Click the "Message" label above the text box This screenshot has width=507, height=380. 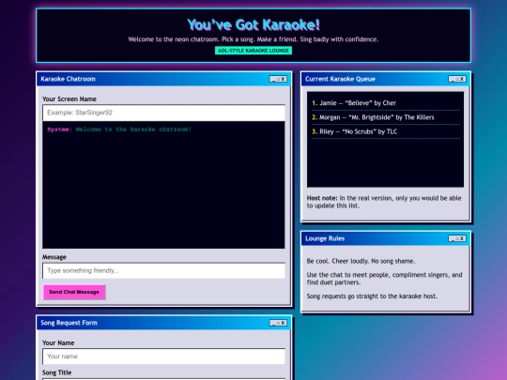coord(54,257)
